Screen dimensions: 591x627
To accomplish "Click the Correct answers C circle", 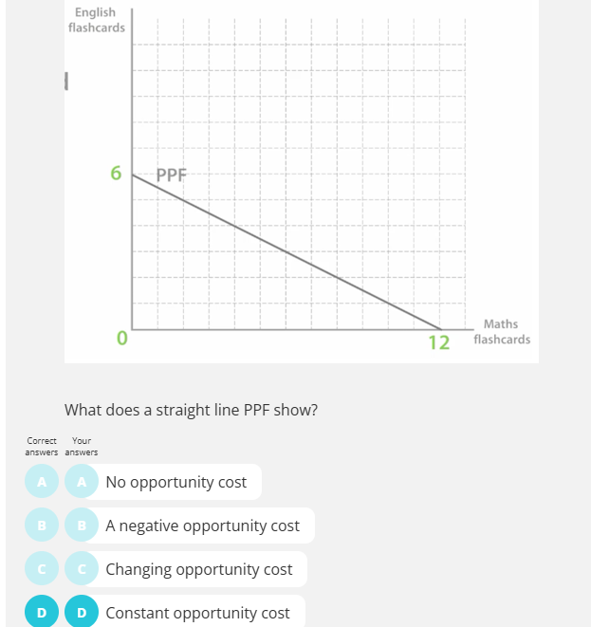I will pos(41,569).
